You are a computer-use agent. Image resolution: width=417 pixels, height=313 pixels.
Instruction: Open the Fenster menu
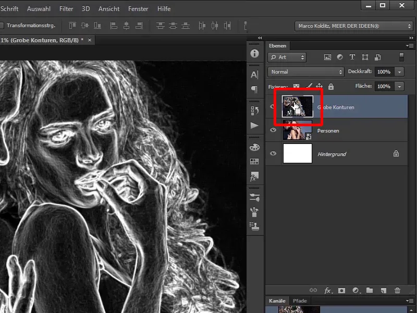point(138,9)
